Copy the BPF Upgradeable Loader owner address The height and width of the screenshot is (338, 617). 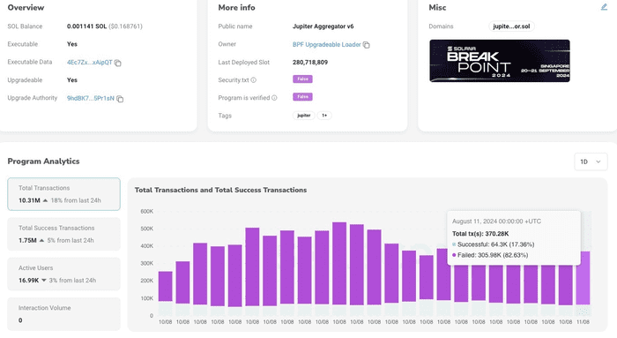click(367, 45)
